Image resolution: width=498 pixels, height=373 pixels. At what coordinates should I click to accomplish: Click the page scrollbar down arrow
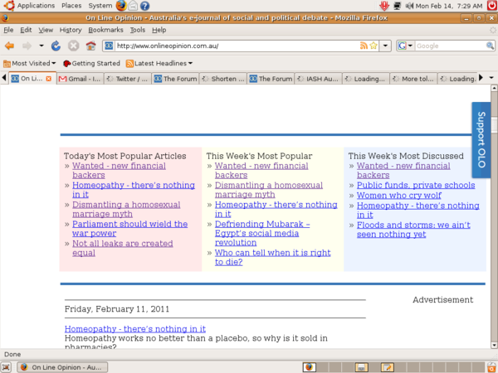click(494, 345)
